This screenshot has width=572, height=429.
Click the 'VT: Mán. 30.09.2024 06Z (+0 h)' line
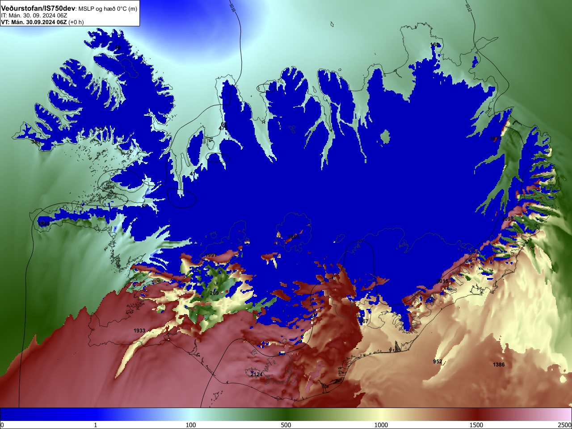coord(42,22)
